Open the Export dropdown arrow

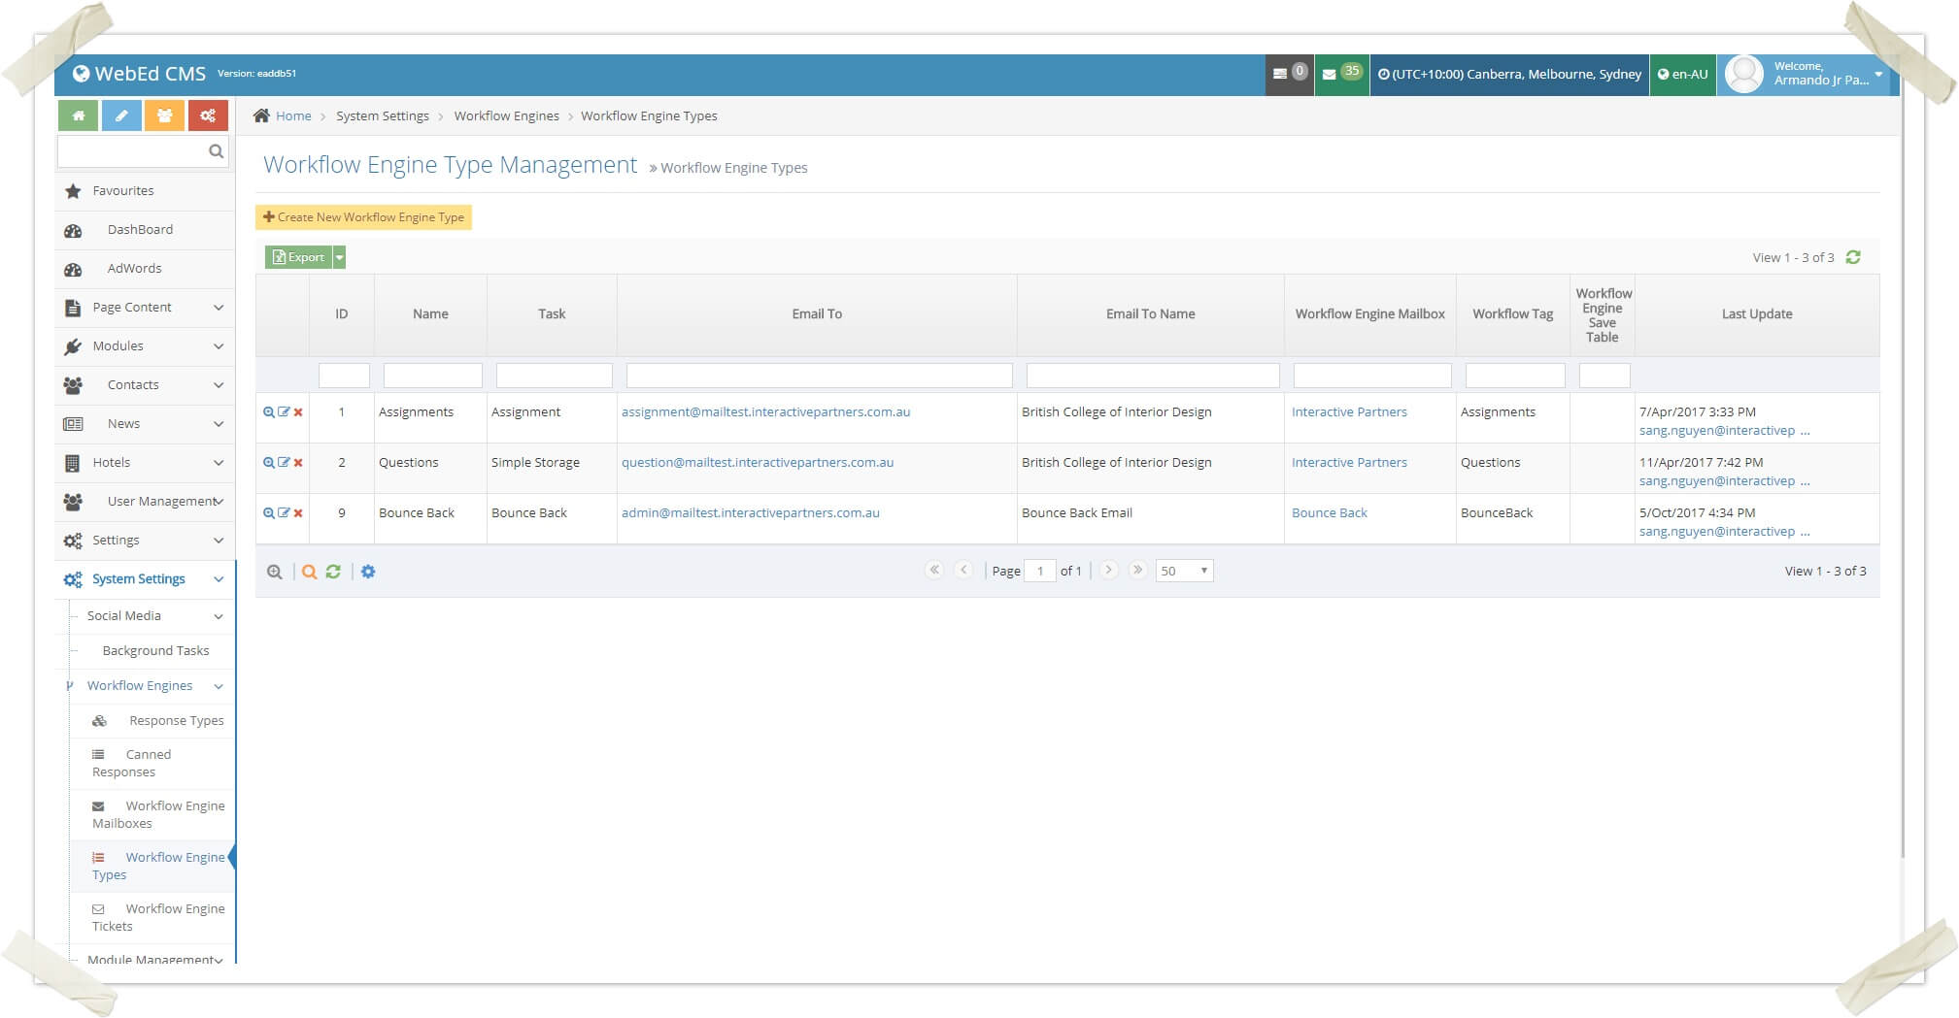339,257
